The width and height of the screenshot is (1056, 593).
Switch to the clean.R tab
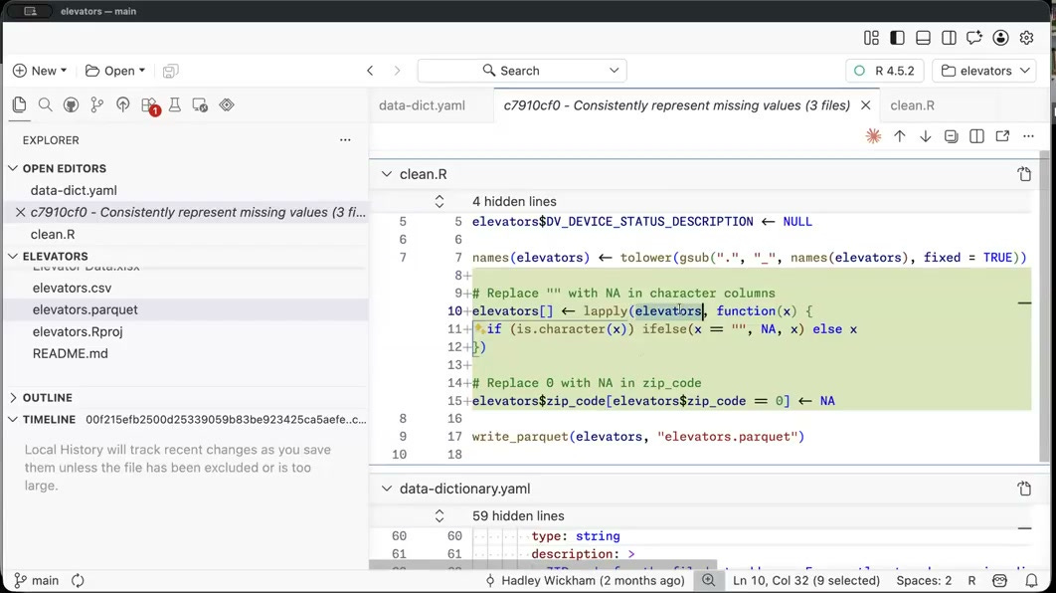point(913,105)
